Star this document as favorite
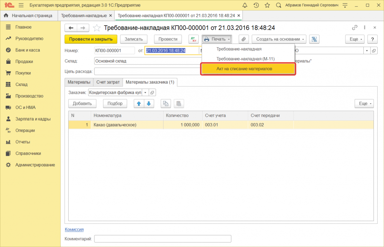Viewport: 384px width, 247px height. pos(97,28)
